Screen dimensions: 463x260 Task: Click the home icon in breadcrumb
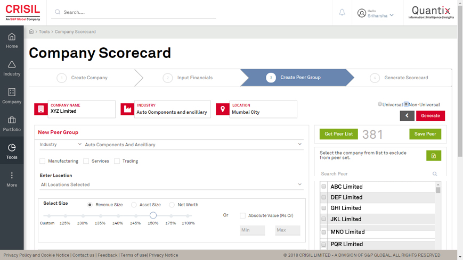click(31, 32)
